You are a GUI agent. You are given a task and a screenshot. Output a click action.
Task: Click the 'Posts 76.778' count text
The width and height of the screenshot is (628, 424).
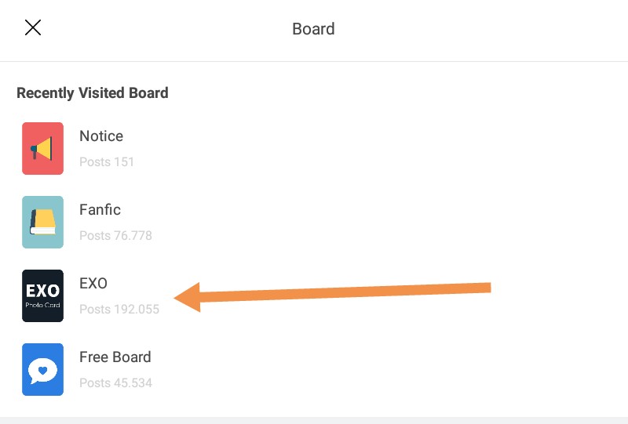click(x=115, y=236)
